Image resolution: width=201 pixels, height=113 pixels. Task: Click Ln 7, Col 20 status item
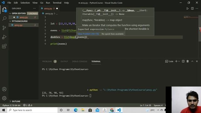tap(145, 105)
